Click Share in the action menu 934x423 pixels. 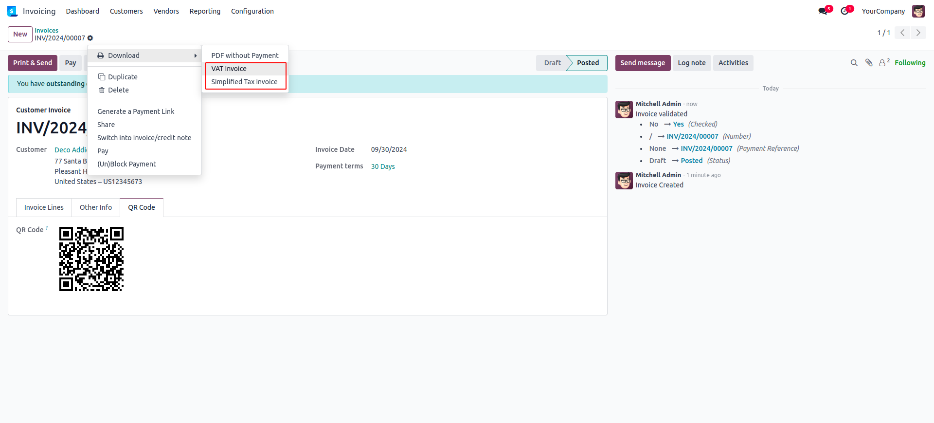click(x=144, y=125)
